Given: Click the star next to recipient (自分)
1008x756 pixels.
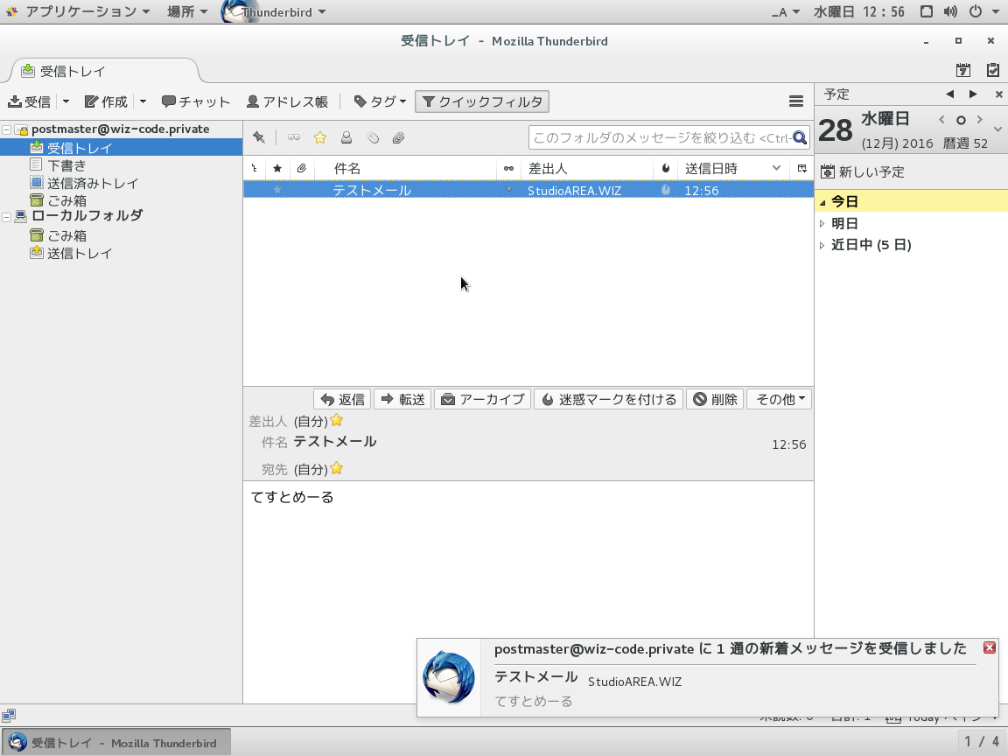Looking at the screenshot, I should [x=337, y=469].
